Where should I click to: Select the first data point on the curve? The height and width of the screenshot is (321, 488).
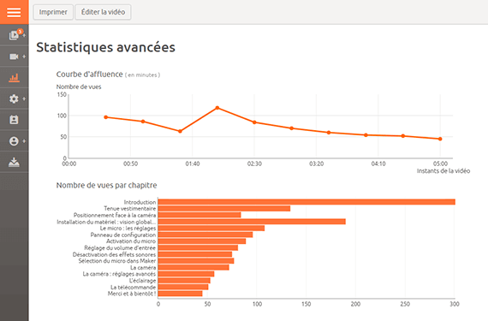tap(106, 117)
